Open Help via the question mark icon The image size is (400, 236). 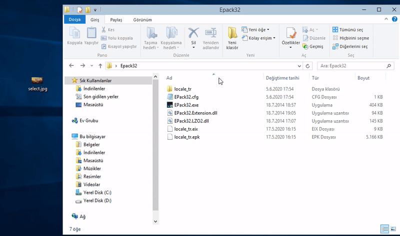click(394, 19)
